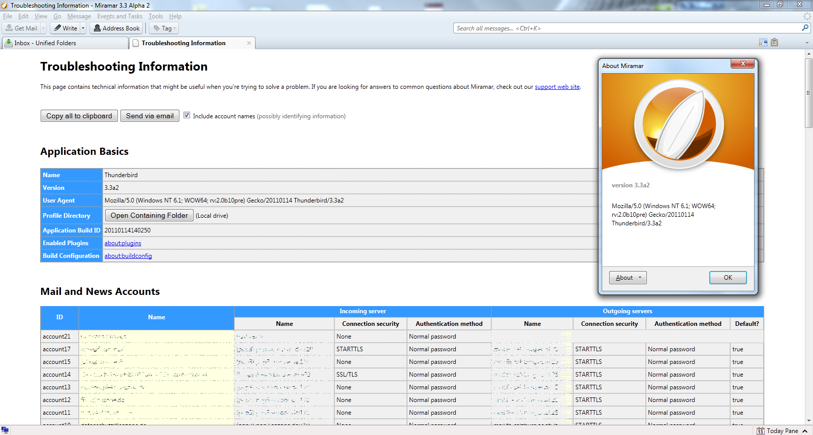Viewport: 813px width, 435px height.
Task: Click the Troubleshooting tab page icon
Action: (136, 43)
